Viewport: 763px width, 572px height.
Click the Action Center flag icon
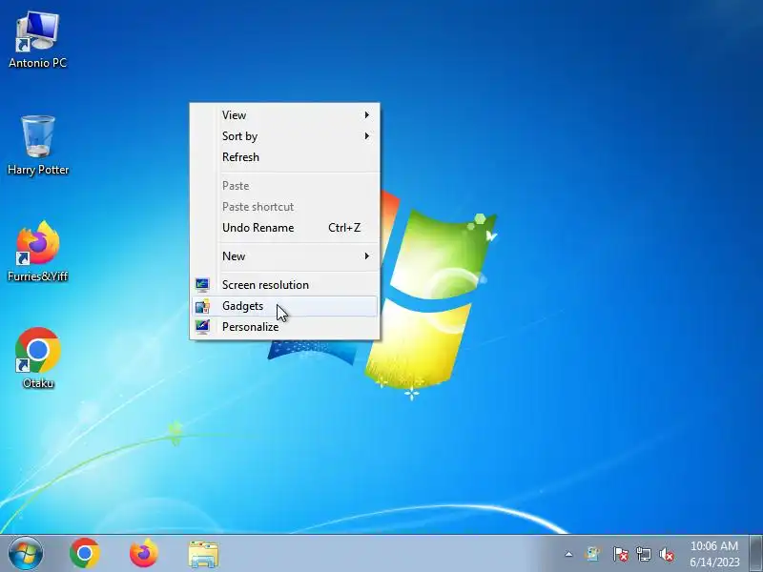tap(621, 554)
